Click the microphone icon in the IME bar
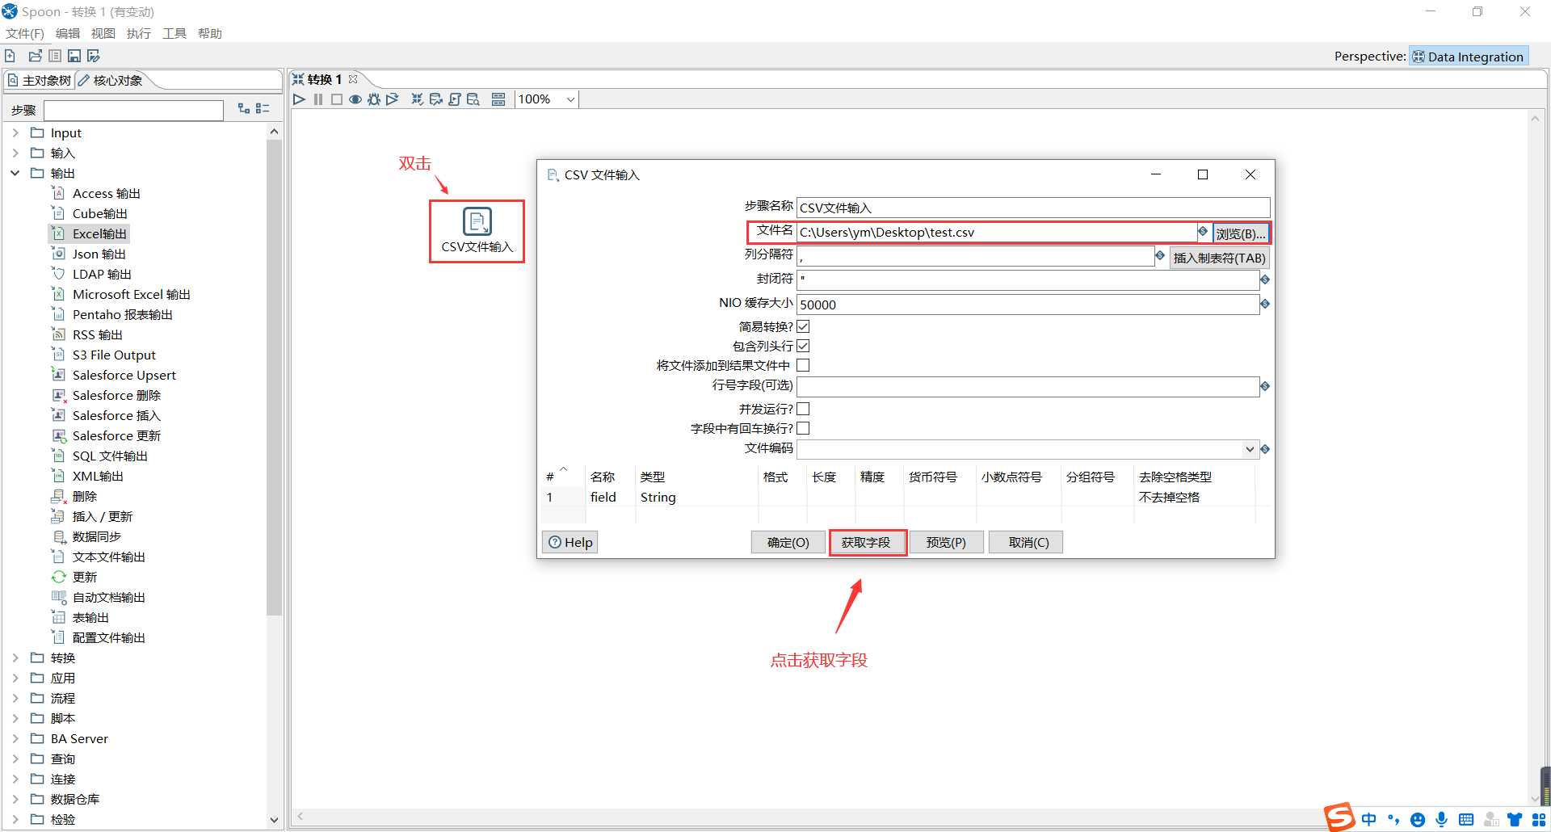The width and height of the screenshot is (1551, 832). pos(1442,819)
